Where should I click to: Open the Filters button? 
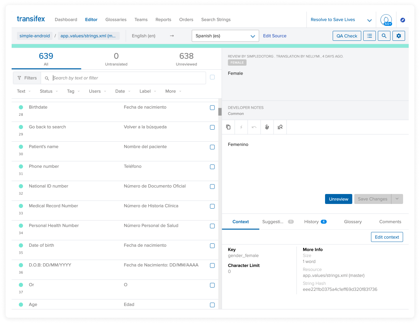click(27, 78)
